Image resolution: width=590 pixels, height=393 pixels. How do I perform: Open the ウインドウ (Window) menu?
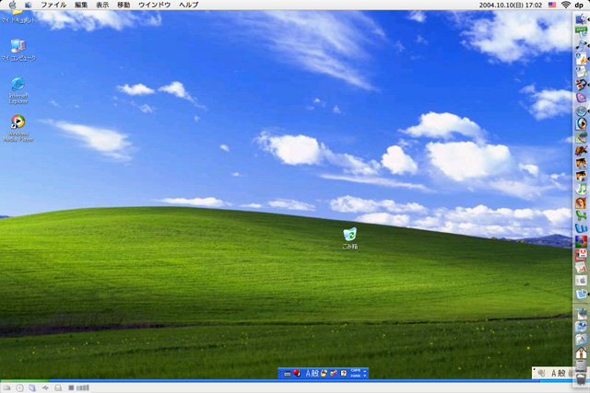(x=154, y=5)
